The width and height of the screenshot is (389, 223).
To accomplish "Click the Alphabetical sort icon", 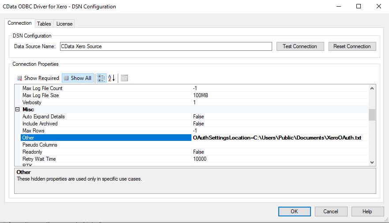I will tap(112, 78).
